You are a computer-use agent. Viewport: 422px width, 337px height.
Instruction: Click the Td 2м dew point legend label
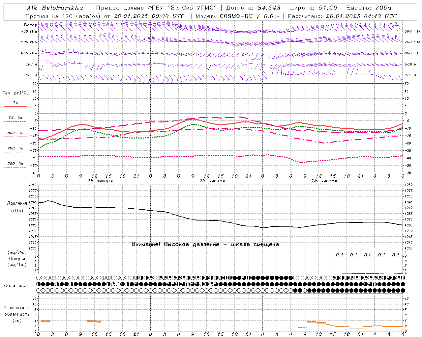(x=15, y=118)
